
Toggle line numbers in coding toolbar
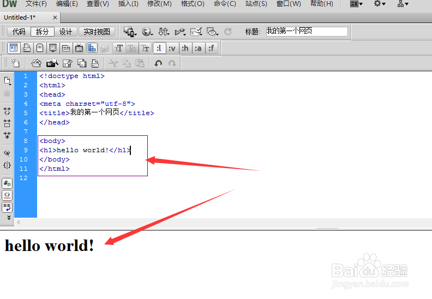coord(7,183)
